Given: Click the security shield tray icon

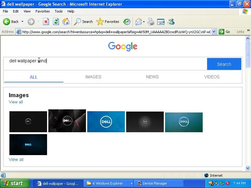Looking at the screenshot, I should (227, 183).
